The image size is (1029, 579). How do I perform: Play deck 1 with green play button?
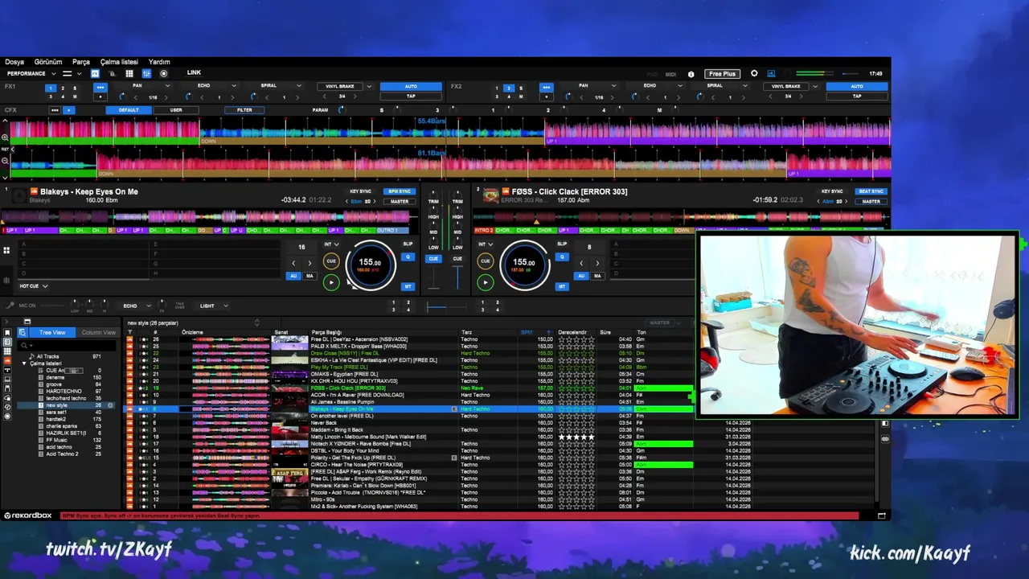[331, 282]
